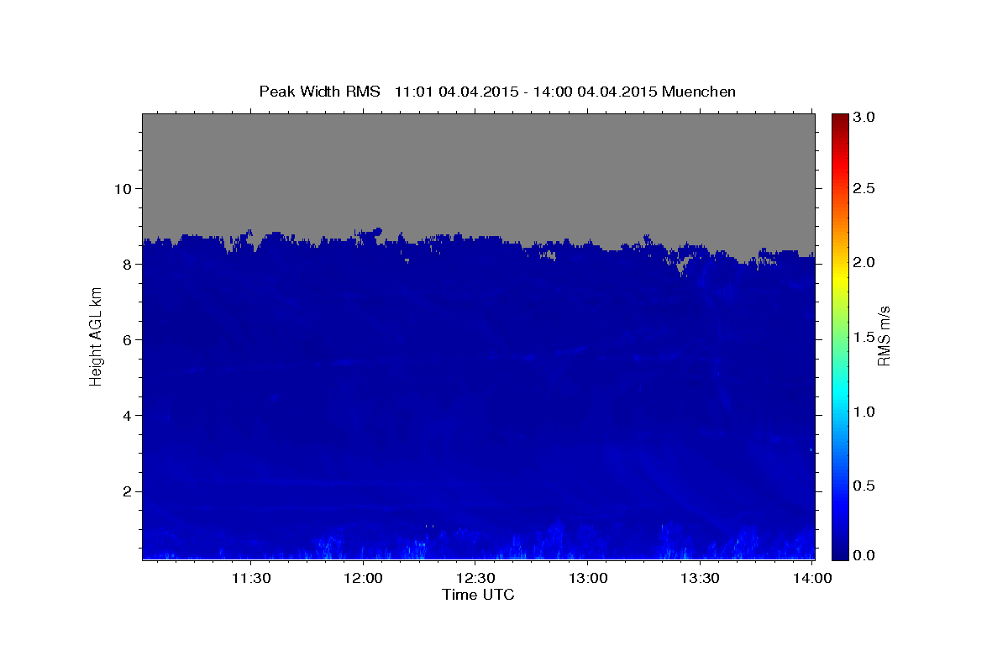
Task: Click the colorbar value 3.0
Action: click(865, 118)
